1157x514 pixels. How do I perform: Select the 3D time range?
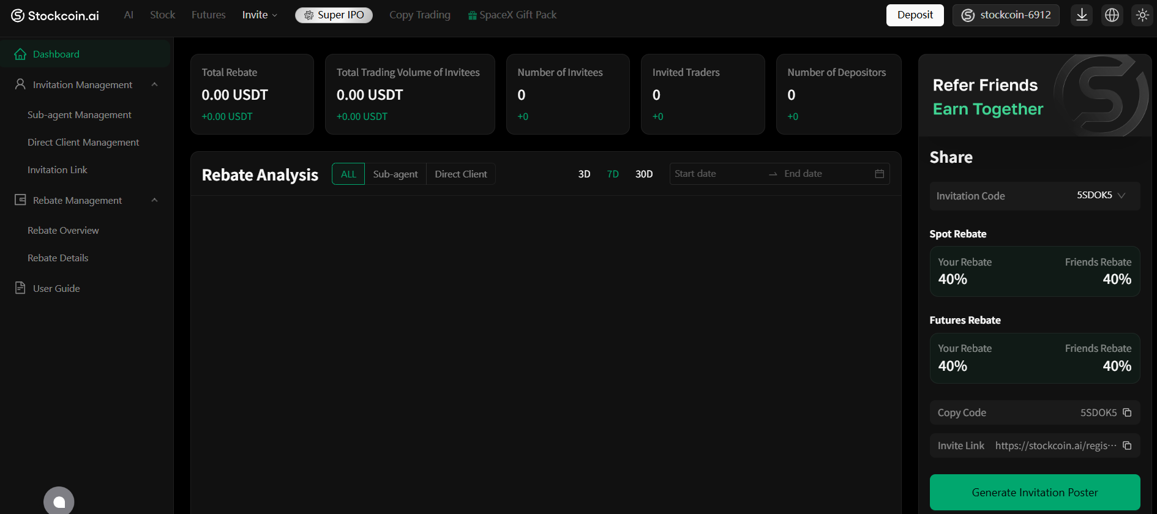point(585,174)
